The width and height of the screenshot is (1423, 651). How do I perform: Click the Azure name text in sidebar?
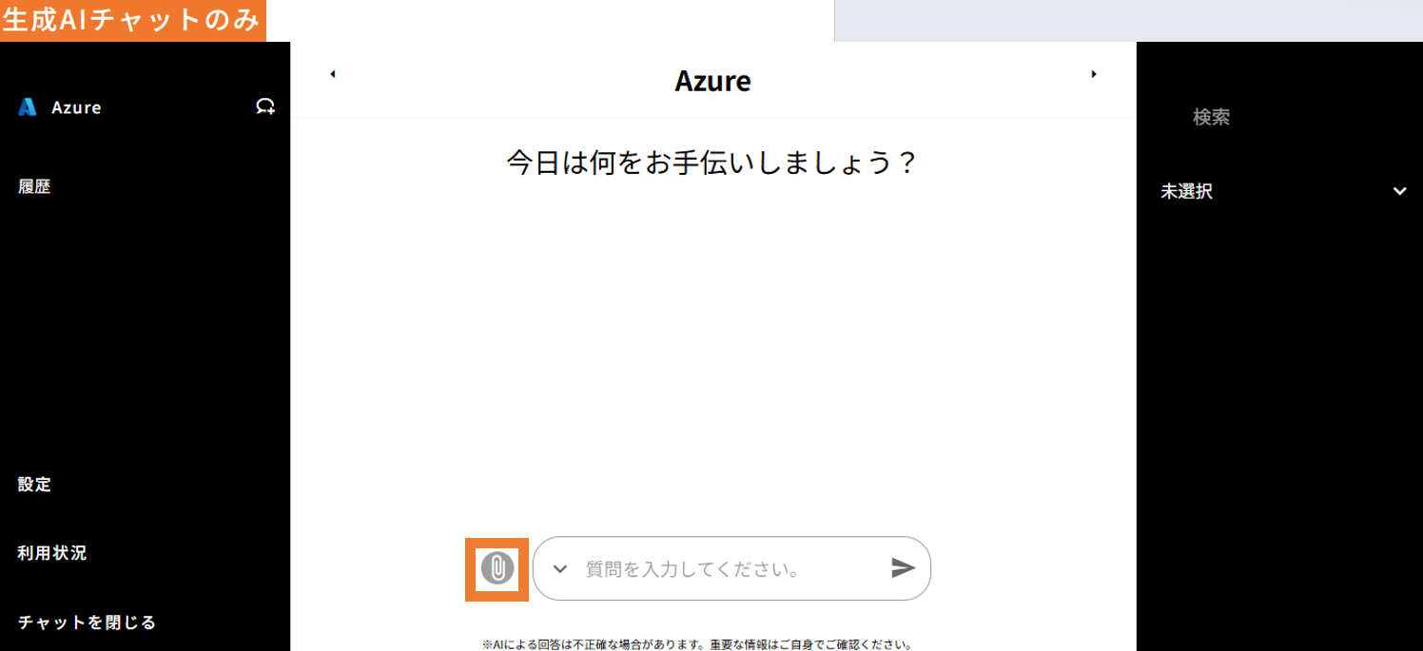pyautogui.click(x=76, y=107)
